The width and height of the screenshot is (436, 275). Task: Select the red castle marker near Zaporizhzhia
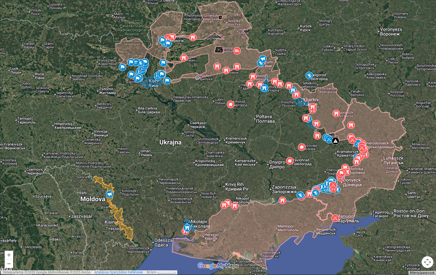point(282,200)
